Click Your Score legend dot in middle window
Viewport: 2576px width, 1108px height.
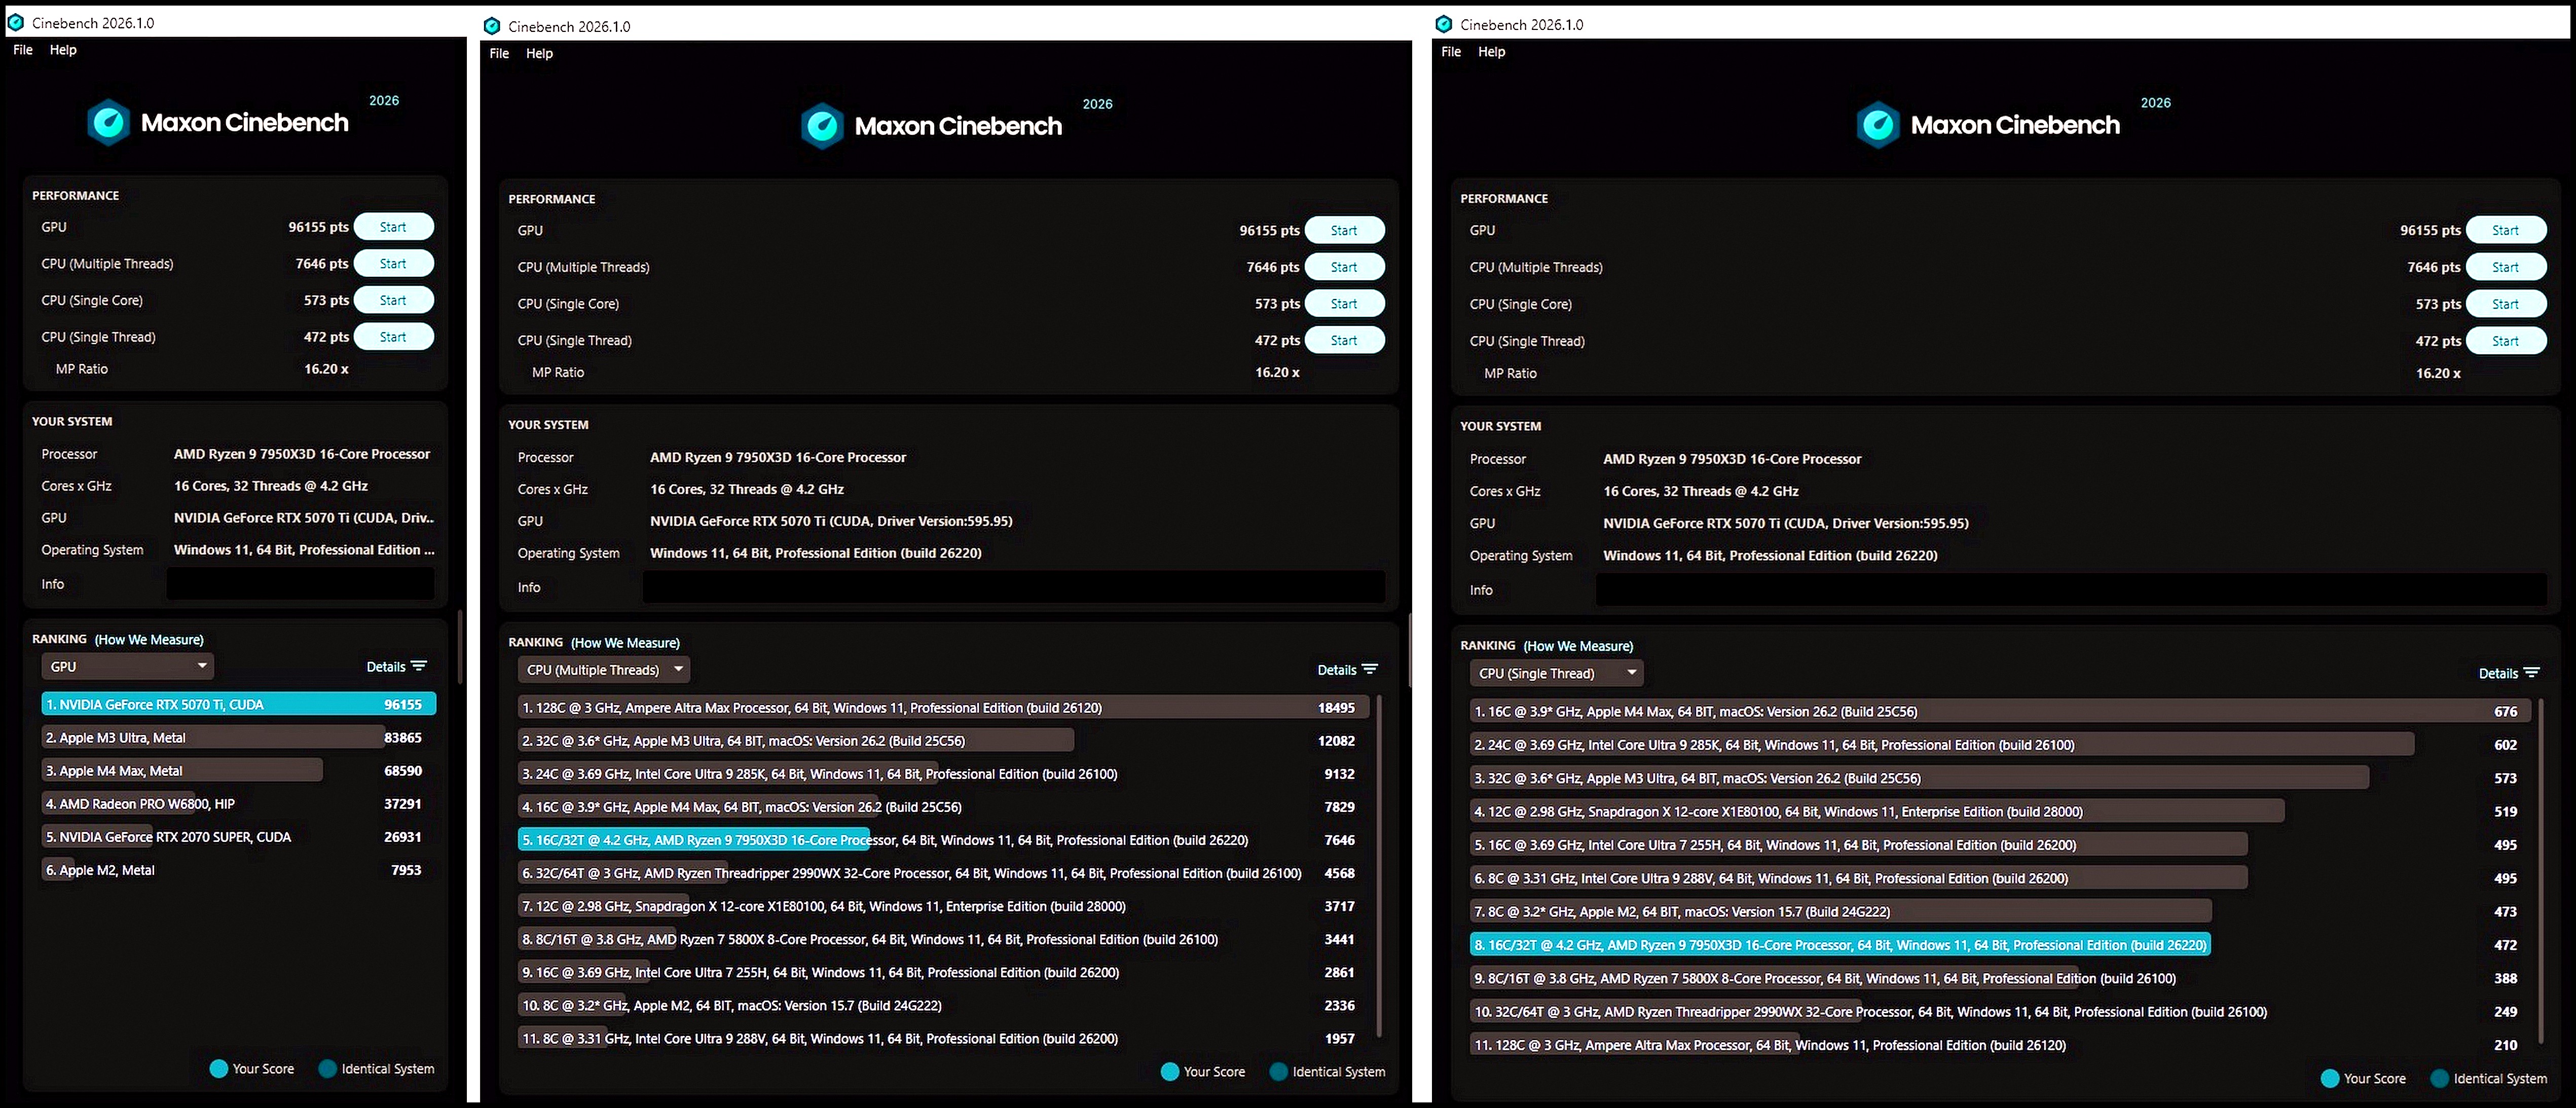point(1169,1071)
